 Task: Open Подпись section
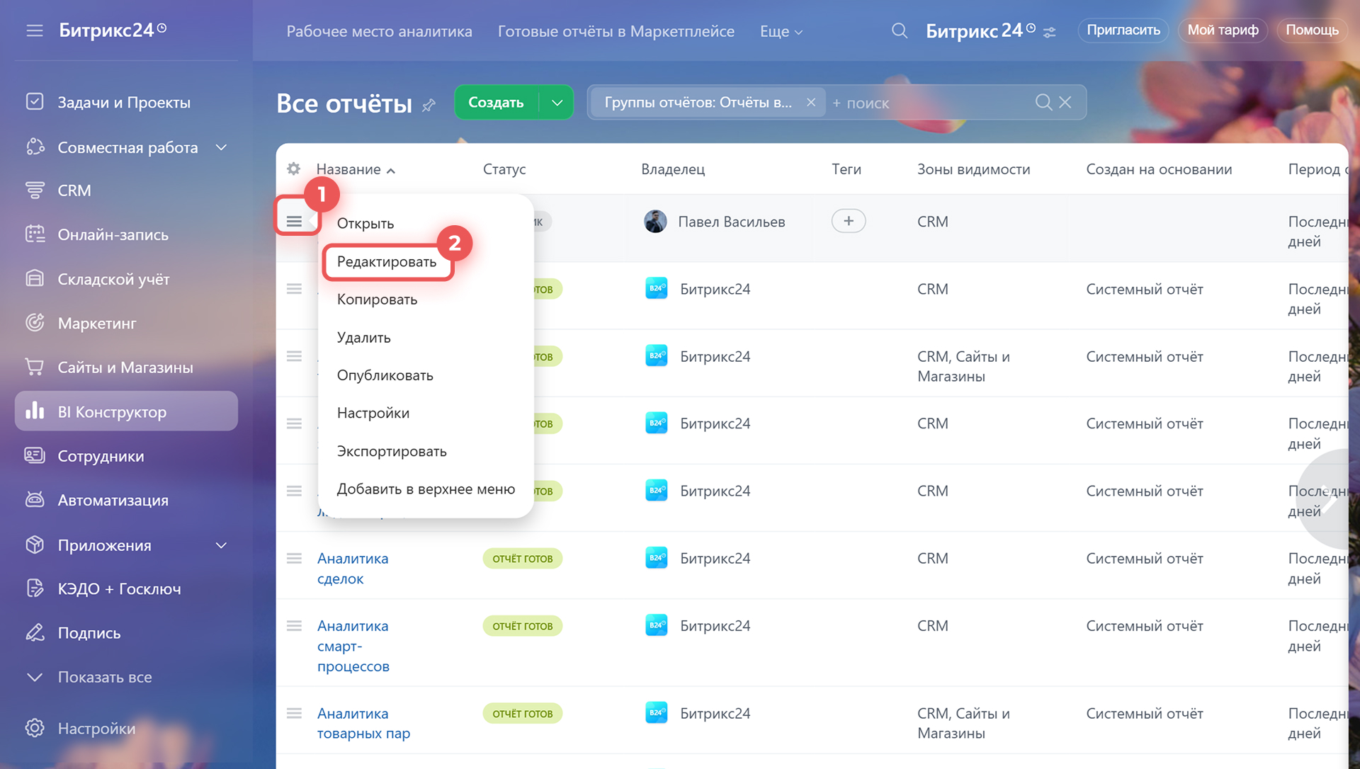click(x=89, y=632)
